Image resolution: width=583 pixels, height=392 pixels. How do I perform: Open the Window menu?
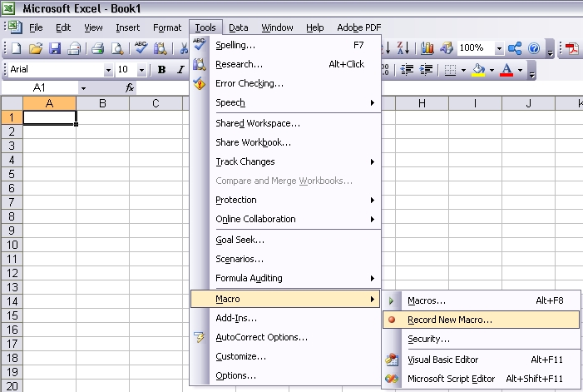(277, 27)
